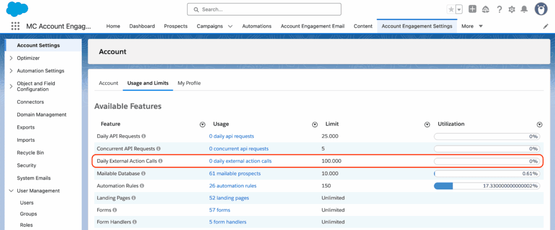The height and width of the screenshot is (230, 555).
Task: Open the Automations navigation tab
Action: [x=256, y=26]
